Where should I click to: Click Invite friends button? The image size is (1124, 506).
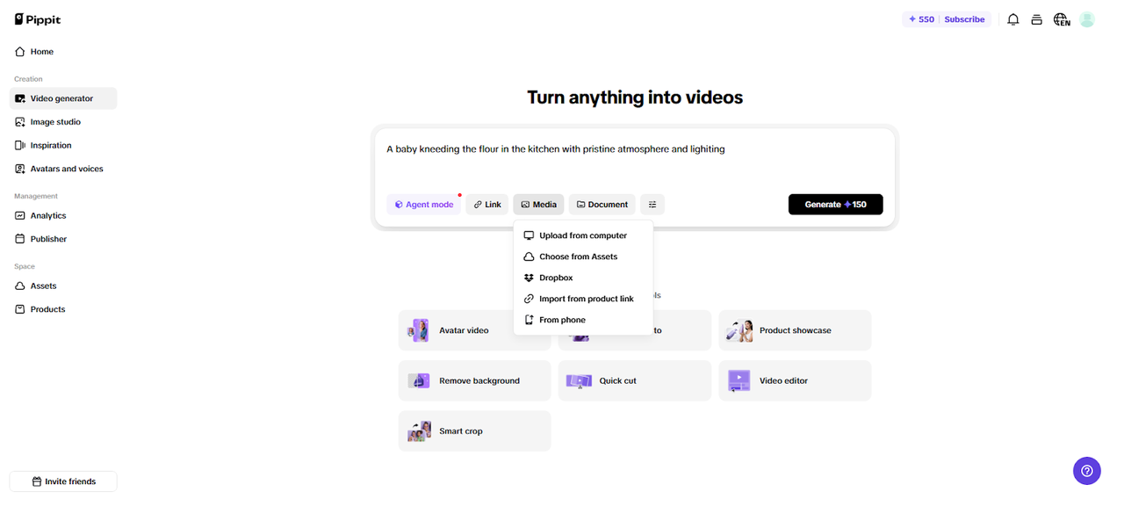coord(63,481)
